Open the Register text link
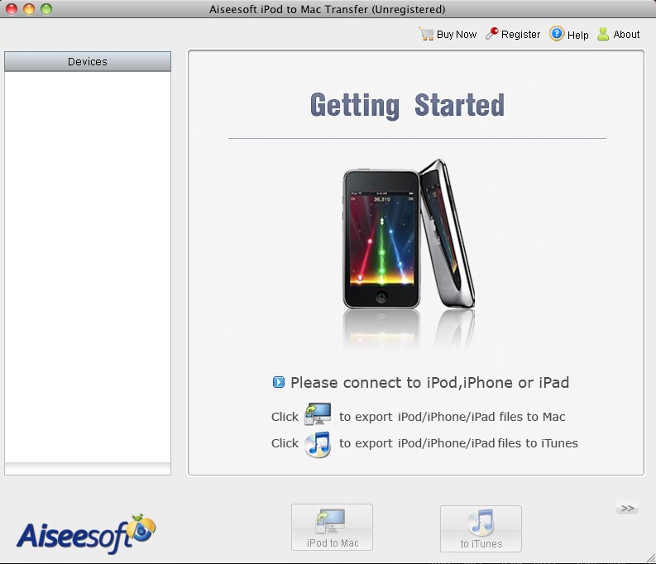656x564 pixels. point(520,34)
